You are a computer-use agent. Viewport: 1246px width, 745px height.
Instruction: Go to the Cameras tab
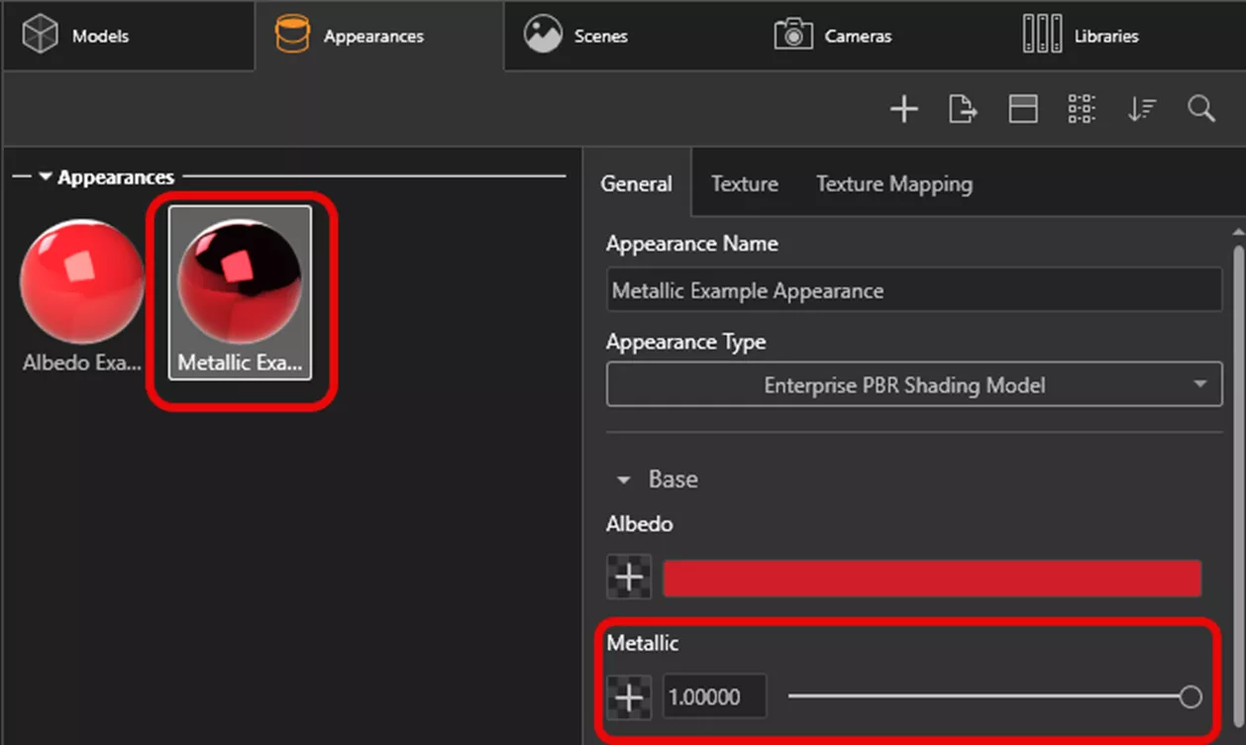[x=833, y=37]
